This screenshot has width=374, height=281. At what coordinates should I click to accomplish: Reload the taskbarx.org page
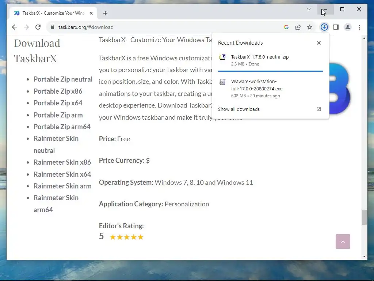coord(38,27)
